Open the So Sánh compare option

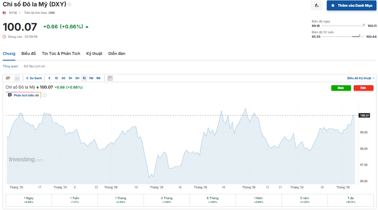[34, 78]
